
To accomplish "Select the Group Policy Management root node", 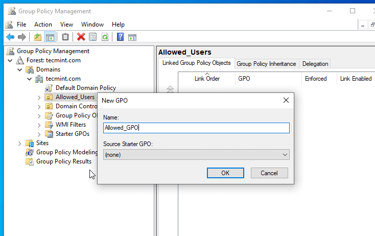I will 53,51.
